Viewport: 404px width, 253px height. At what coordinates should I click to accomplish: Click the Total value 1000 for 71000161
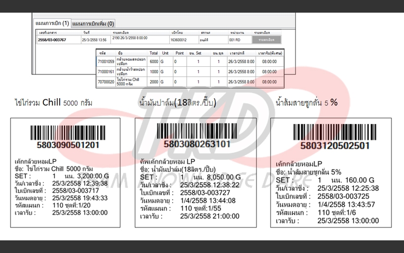[x=154, y=72]
